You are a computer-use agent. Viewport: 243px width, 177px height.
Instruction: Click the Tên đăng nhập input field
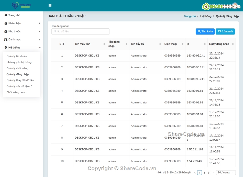[80, 31]
